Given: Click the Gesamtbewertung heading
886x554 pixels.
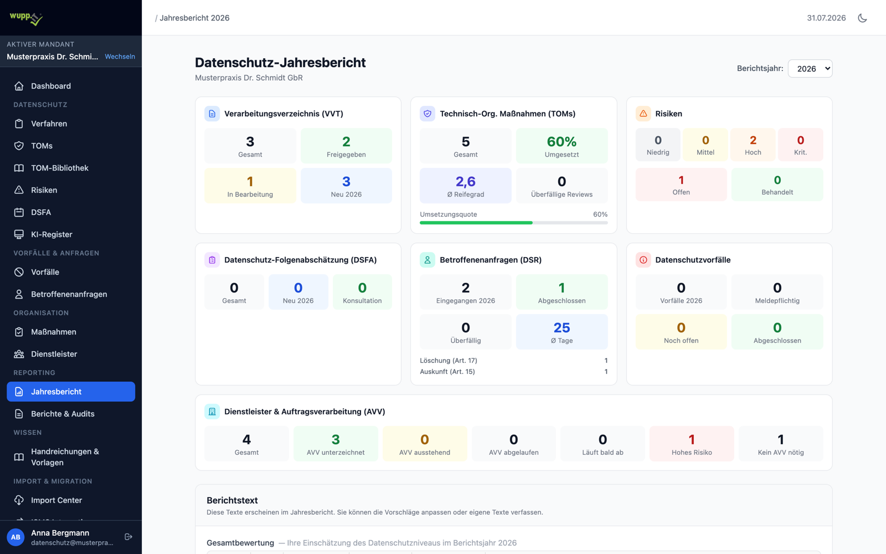Looking at the screenshot, I should click(x=240, y=543).
